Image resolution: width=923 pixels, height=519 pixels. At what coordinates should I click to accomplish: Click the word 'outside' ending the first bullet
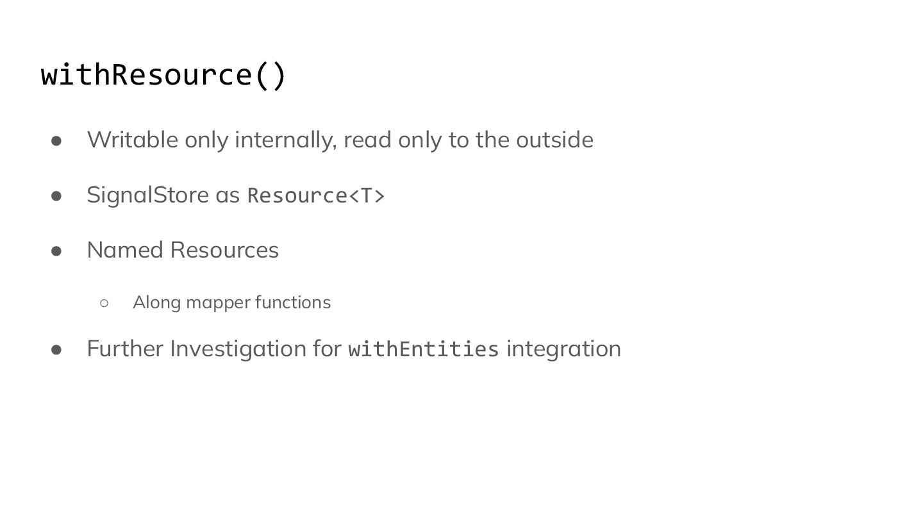(x=555, y=140)
